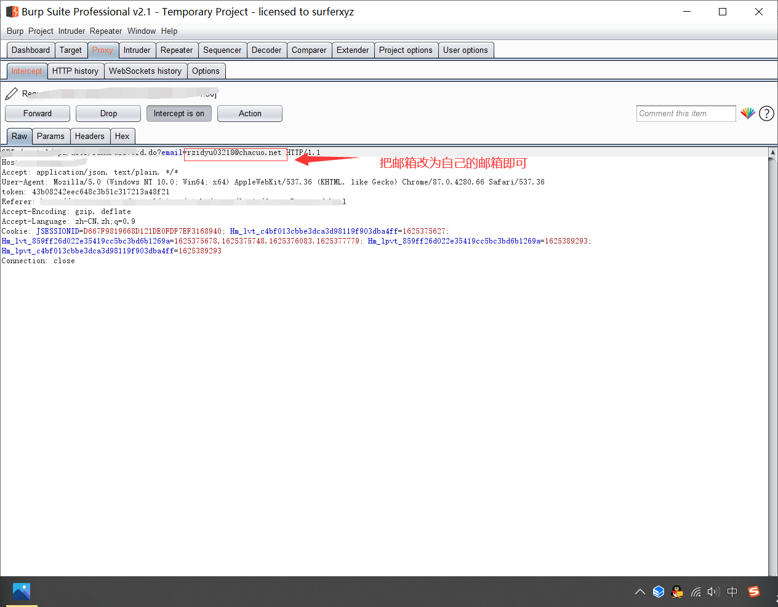The height and width of the screenshot is (607, 778).
Task: Click the Accept-Encoding header line
Action: coord(66,212)
